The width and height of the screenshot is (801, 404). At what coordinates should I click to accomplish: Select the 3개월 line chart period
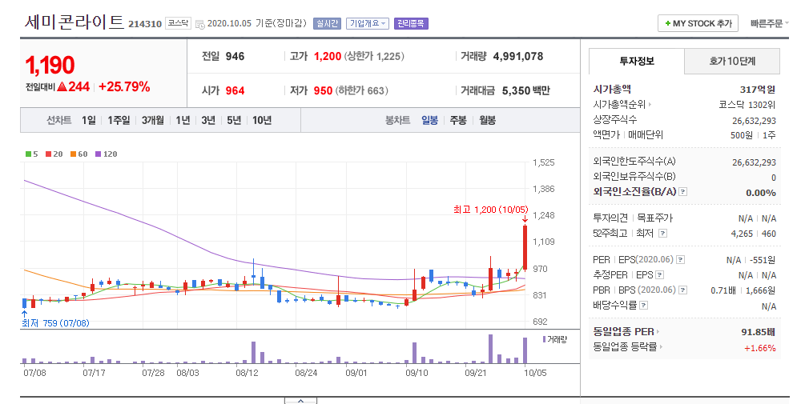pyautogui.click(x=153, y=120)
